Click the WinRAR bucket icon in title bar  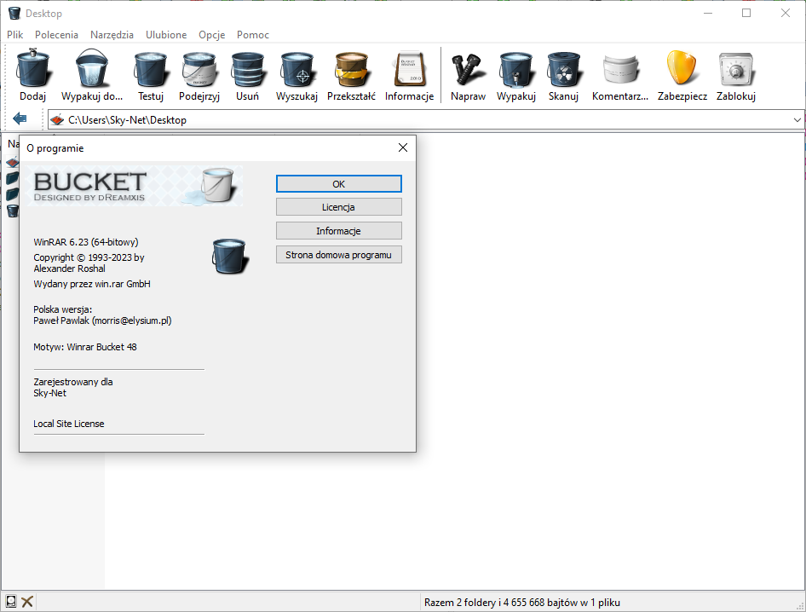[x=14, y=14]
